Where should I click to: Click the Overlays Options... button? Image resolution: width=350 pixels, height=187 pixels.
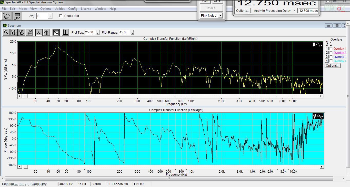[x=333, y=66]
